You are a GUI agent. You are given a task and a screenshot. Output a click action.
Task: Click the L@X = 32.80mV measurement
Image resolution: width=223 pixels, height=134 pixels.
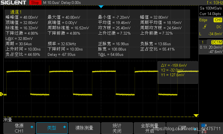pyautogui.click(x=19, y=39)
